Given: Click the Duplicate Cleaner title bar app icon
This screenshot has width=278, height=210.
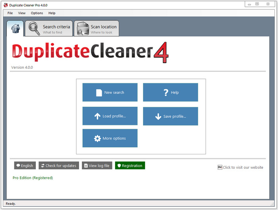Looking at the screenshot, I should pos(6,5).
